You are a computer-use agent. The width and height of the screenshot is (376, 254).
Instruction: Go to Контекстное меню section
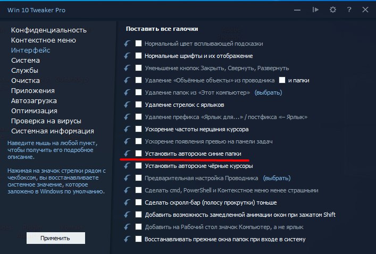pos(44,40)
